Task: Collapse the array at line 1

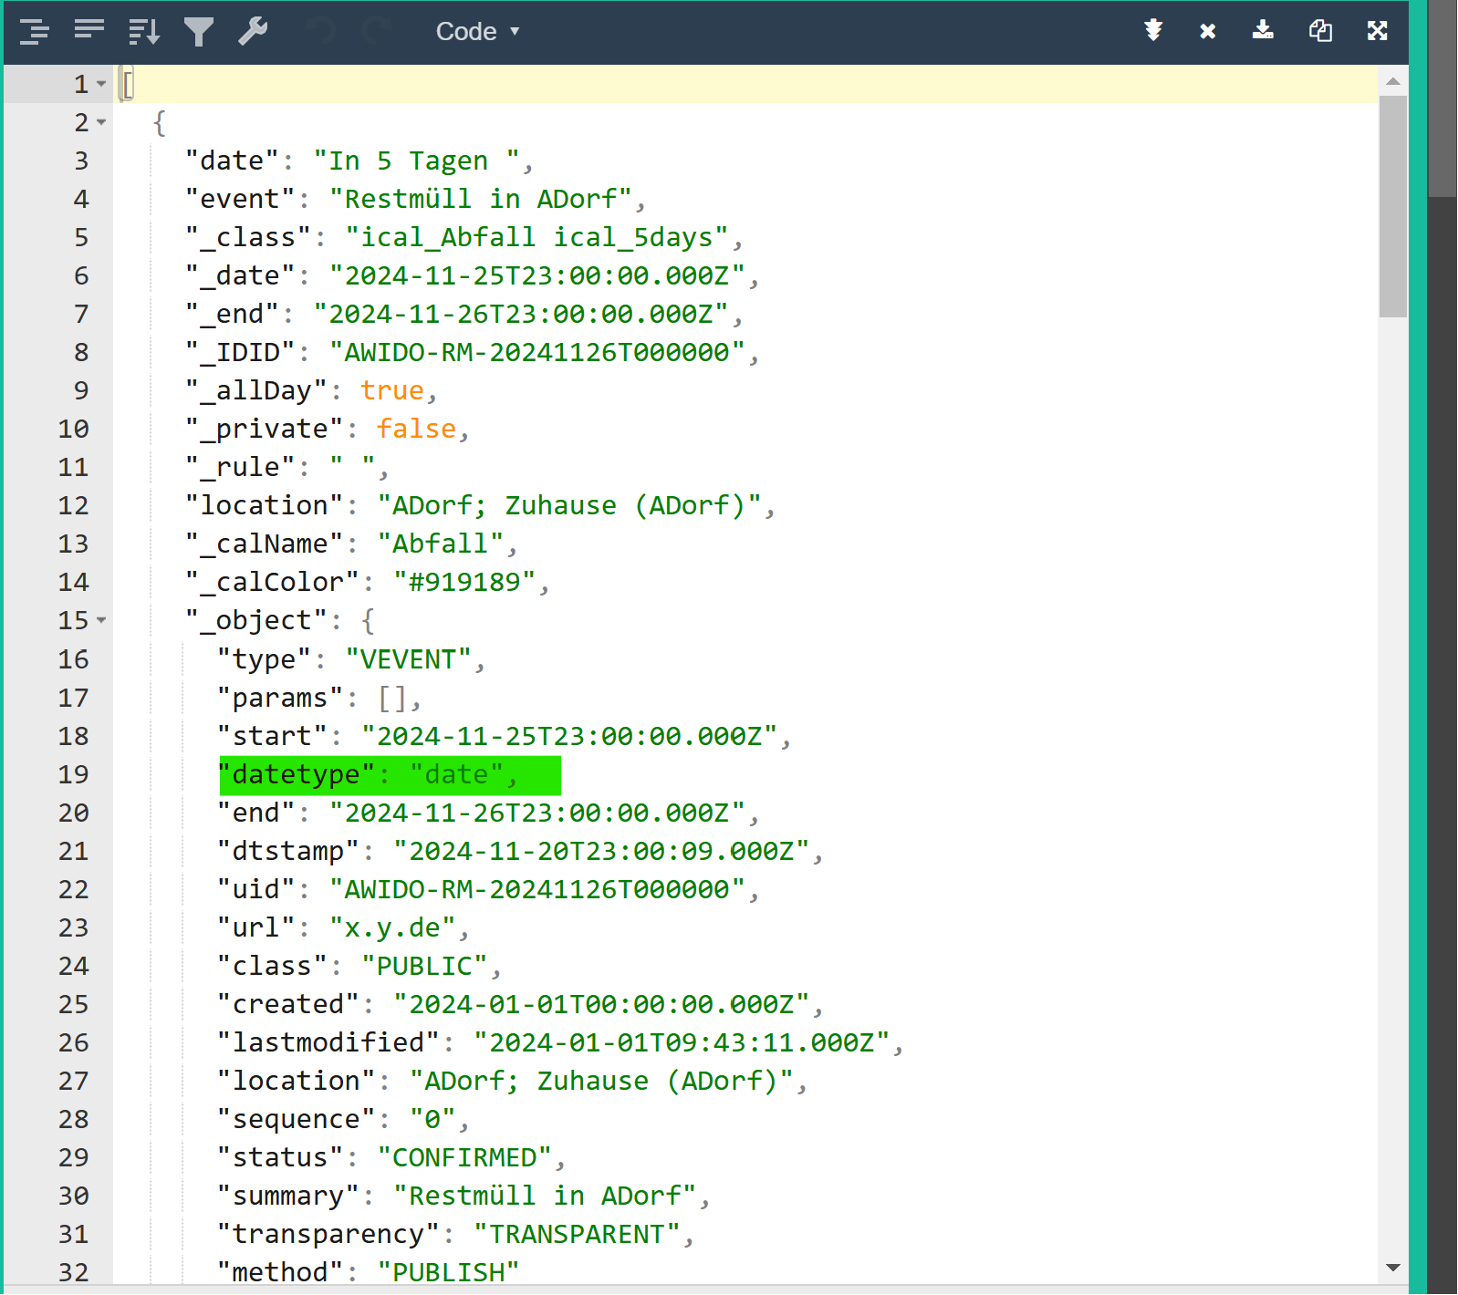Action: coord(101,84)
